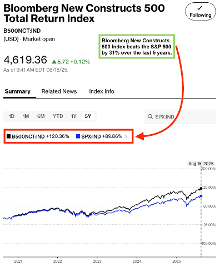Select the 1M time range
The width and height of the screenshot is (220, 266).
coord(26,116)
